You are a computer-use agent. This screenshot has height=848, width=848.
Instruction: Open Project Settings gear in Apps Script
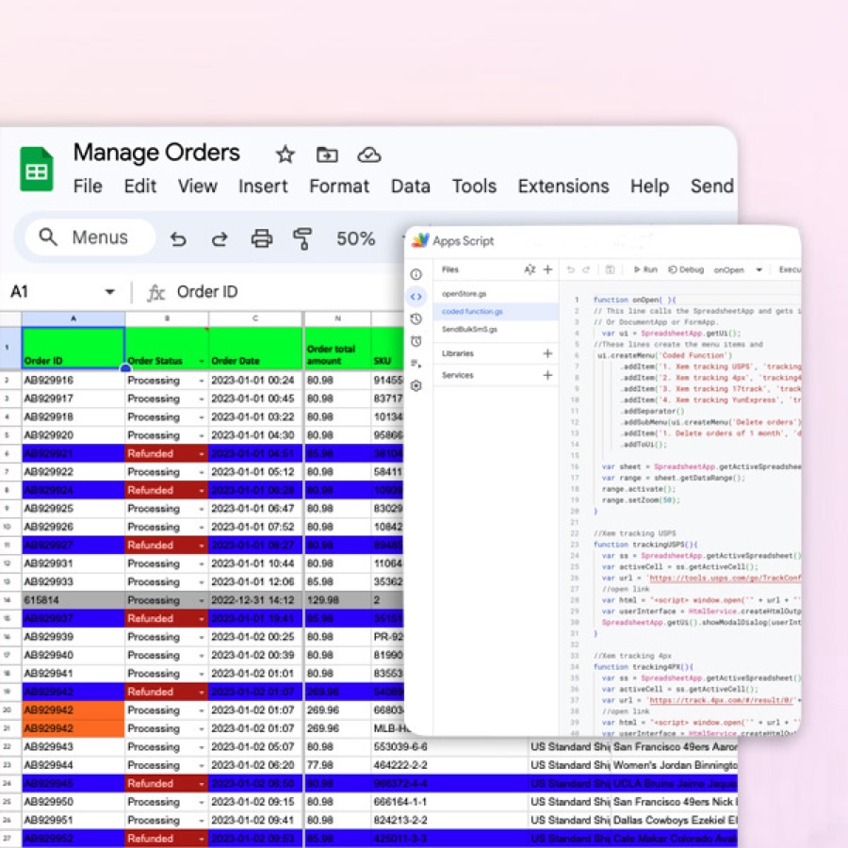click(416, 385)
